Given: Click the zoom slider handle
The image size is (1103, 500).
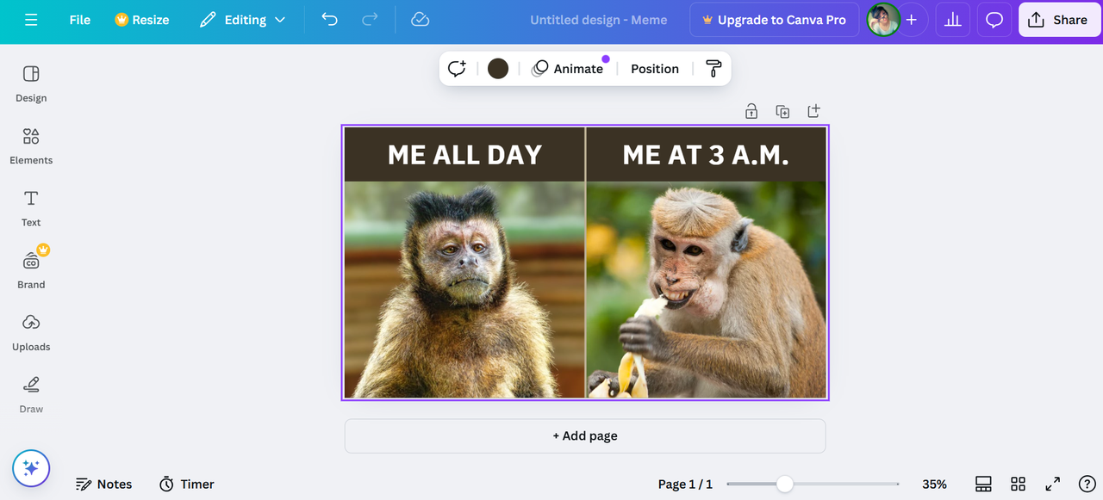Looking at the screenshot, I should pos(784,485).
